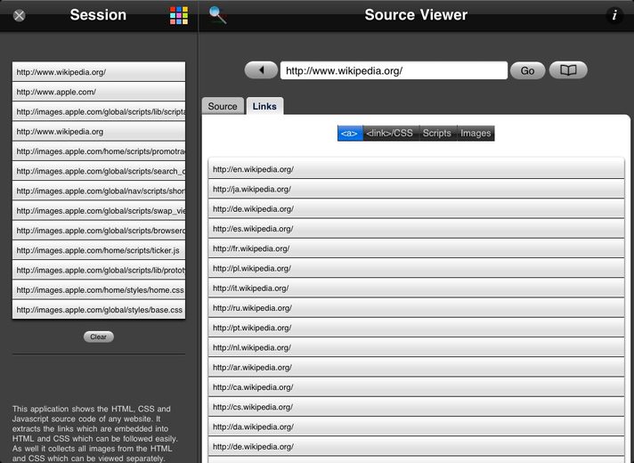Follow the first http://de.wikipedia.org/ link below ja

point(417,208)
